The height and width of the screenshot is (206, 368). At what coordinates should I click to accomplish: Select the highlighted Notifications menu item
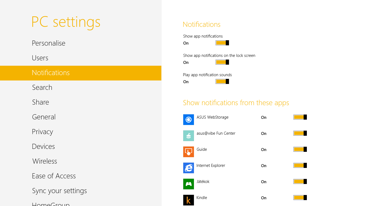[x=51, y=73]
